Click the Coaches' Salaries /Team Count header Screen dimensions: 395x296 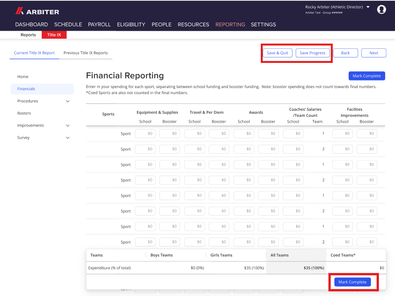(x=305, y=112)
